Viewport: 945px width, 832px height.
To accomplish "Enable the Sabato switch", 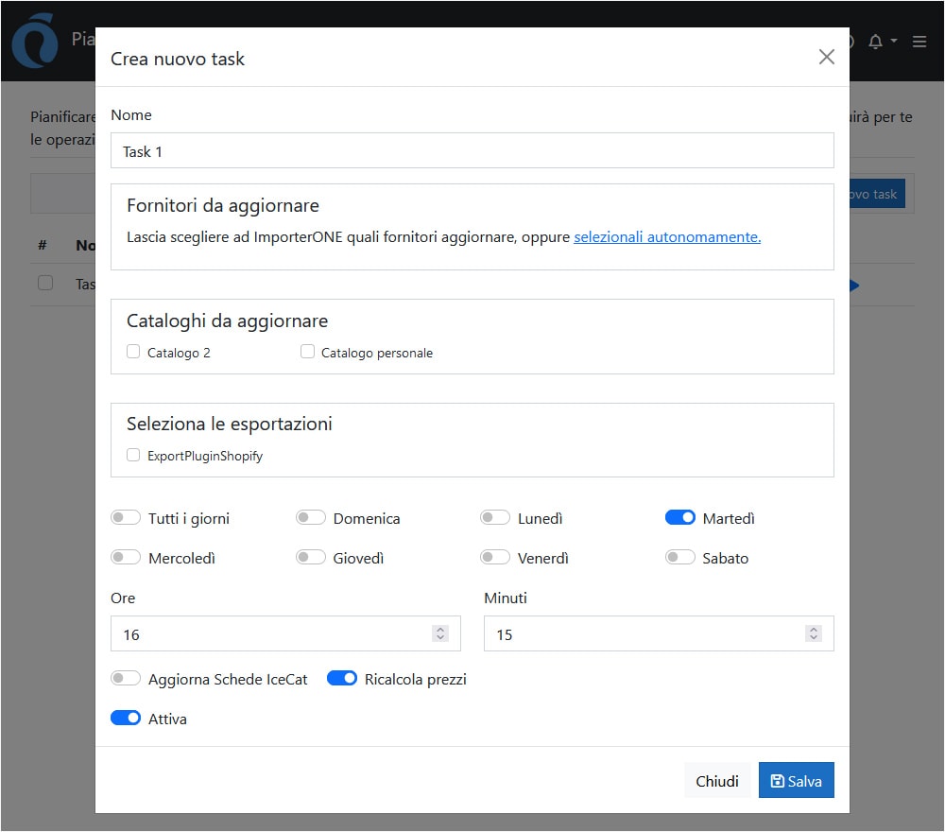I will pos(680,558).
